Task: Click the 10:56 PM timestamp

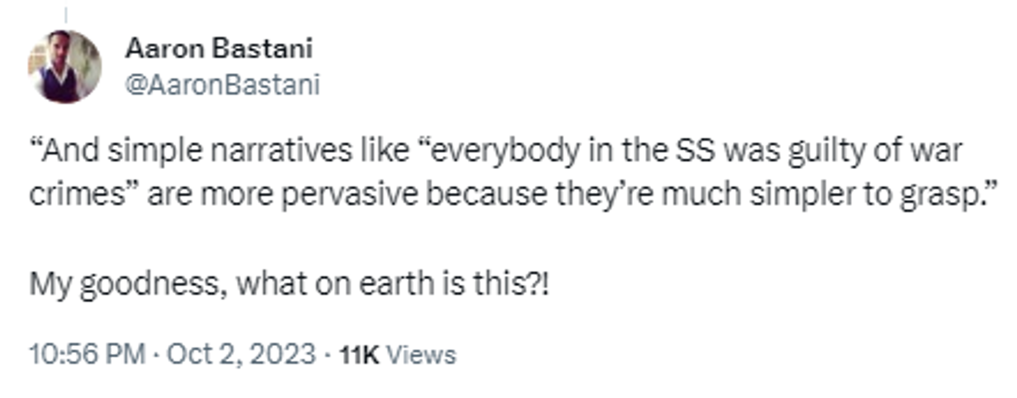Action: (87, 354)
